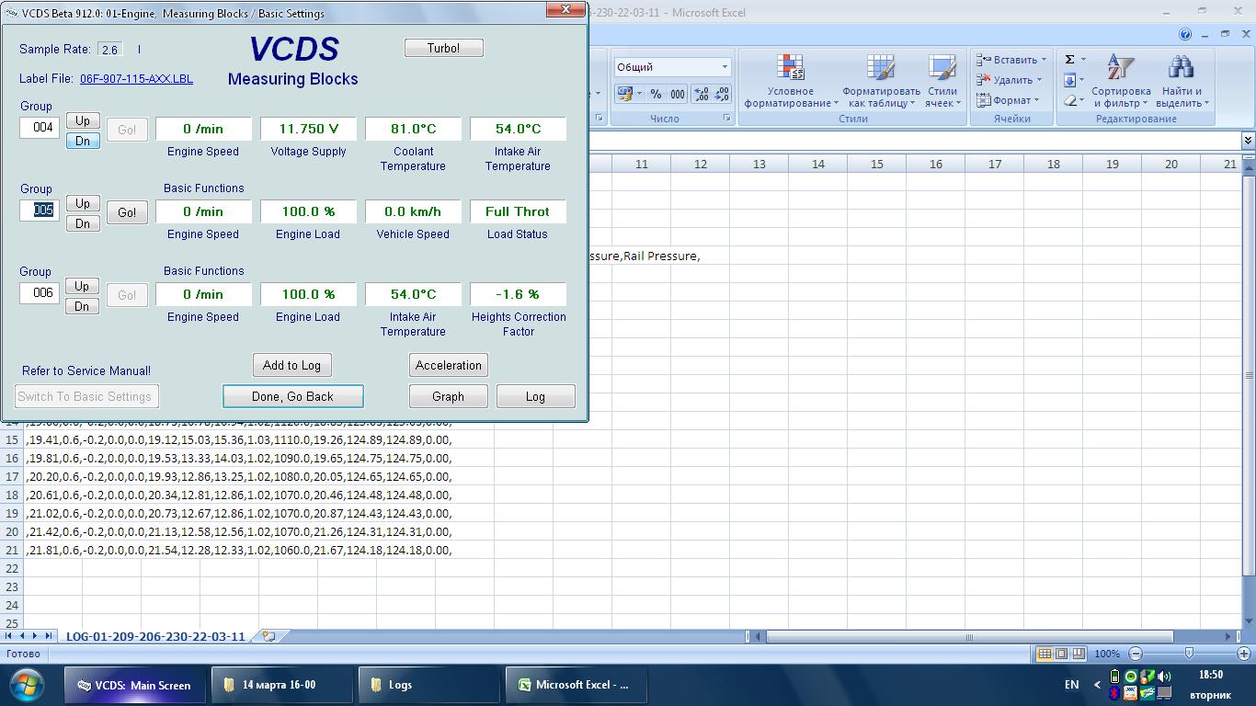Open '14 марта 16-00' folder in taskbar
Image resolution: width=1256 pixels, height=706 pixels.
[281, 685]
